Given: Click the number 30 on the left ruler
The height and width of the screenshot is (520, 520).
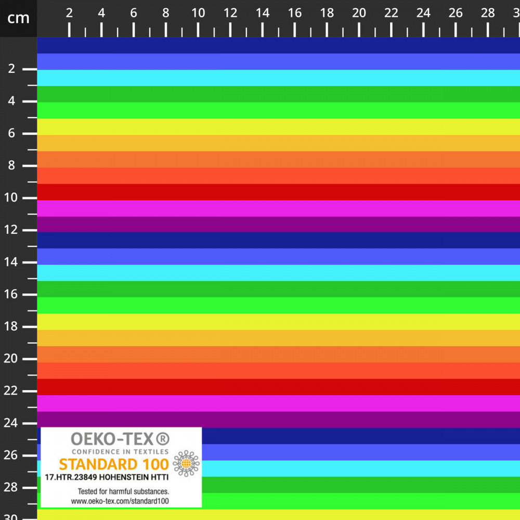Looking at the screenshot, I should [12, 516].
